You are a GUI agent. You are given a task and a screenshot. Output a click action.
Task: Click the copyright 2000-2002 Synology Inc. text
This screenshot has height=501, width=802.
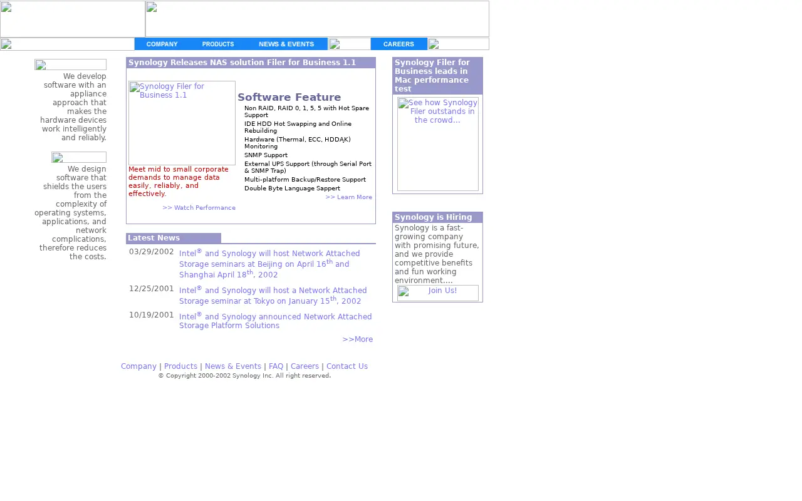point(244,376)
